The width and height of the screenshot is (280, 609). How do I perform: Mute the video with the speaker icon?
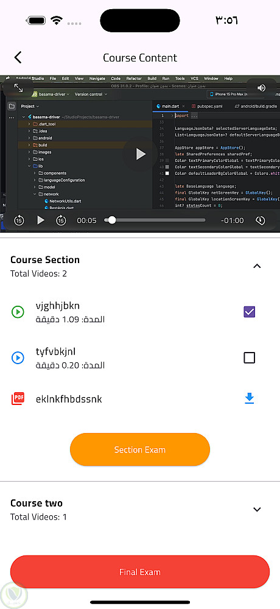pos(261,88)
